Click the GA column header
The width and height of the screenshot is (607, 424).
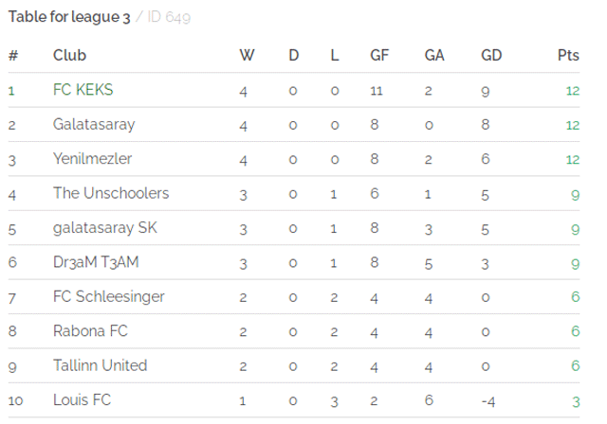(434, 55)
